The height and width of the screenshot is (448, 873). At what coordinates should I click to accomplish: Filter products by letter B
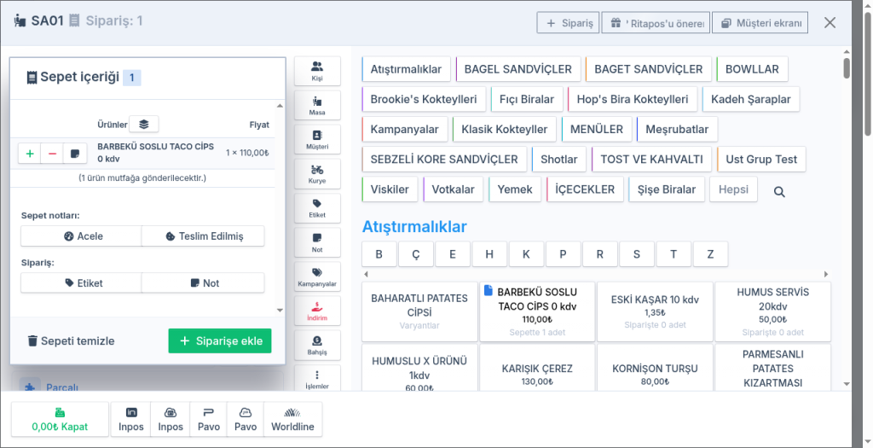tap(379, 254)
